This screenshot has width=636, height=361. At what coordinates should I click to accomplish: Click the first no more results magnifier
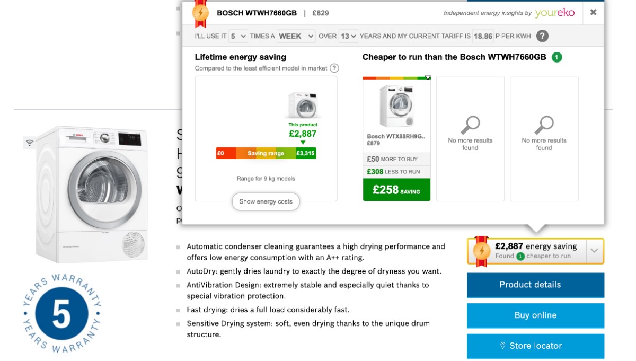[x=470, y=126]
